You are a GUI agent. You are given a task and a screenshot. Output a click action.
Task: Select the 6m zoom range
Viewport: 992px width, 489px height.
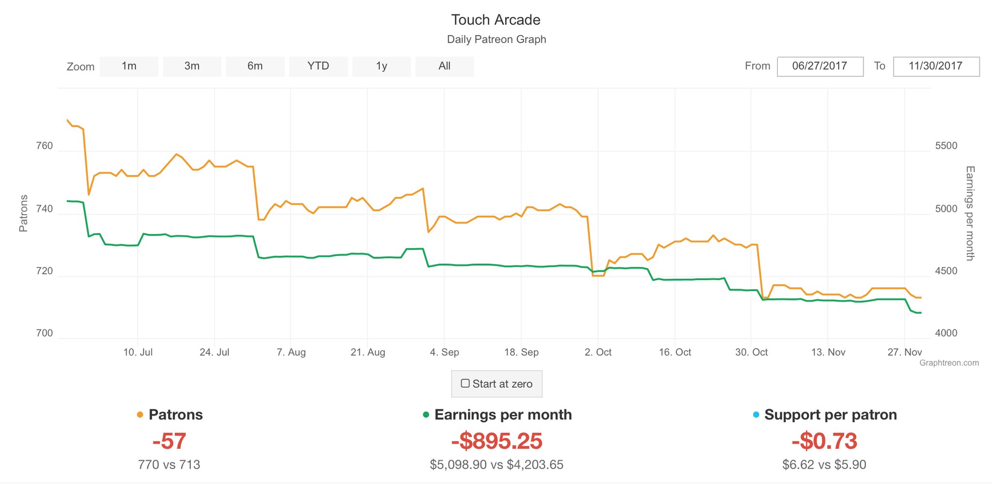255,66
